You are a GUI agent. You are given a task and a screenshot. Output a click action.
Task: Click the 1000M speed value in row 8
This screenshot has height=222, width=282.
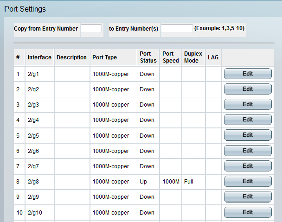171,182
